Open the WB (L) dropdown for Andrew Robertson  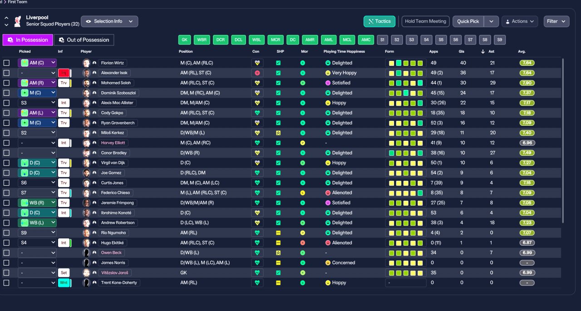(x=37, y=222)
